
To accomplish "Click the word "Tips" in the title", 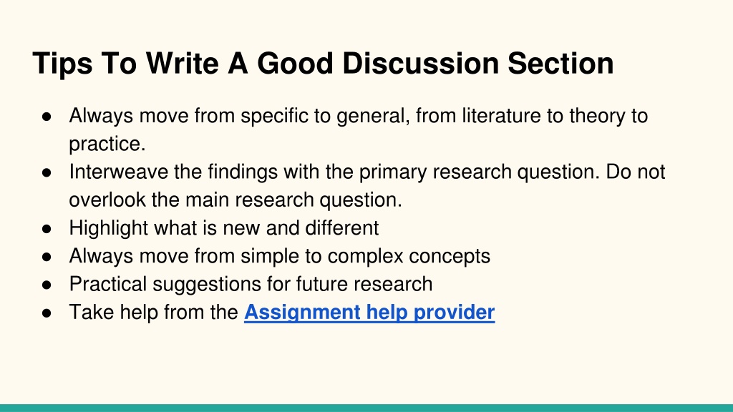I will (63, 64).
